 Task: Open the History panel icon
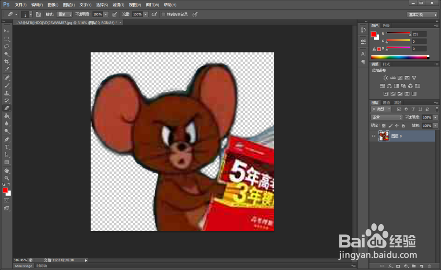[363, 30]
